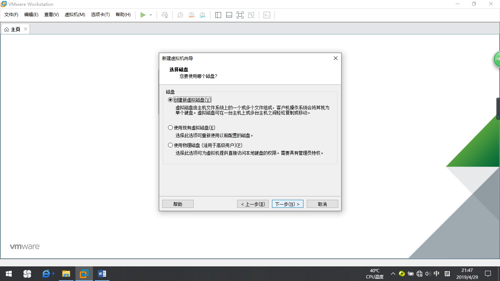
Task: Open the 帮助(H) menu
Action: [x=123, y=15]
